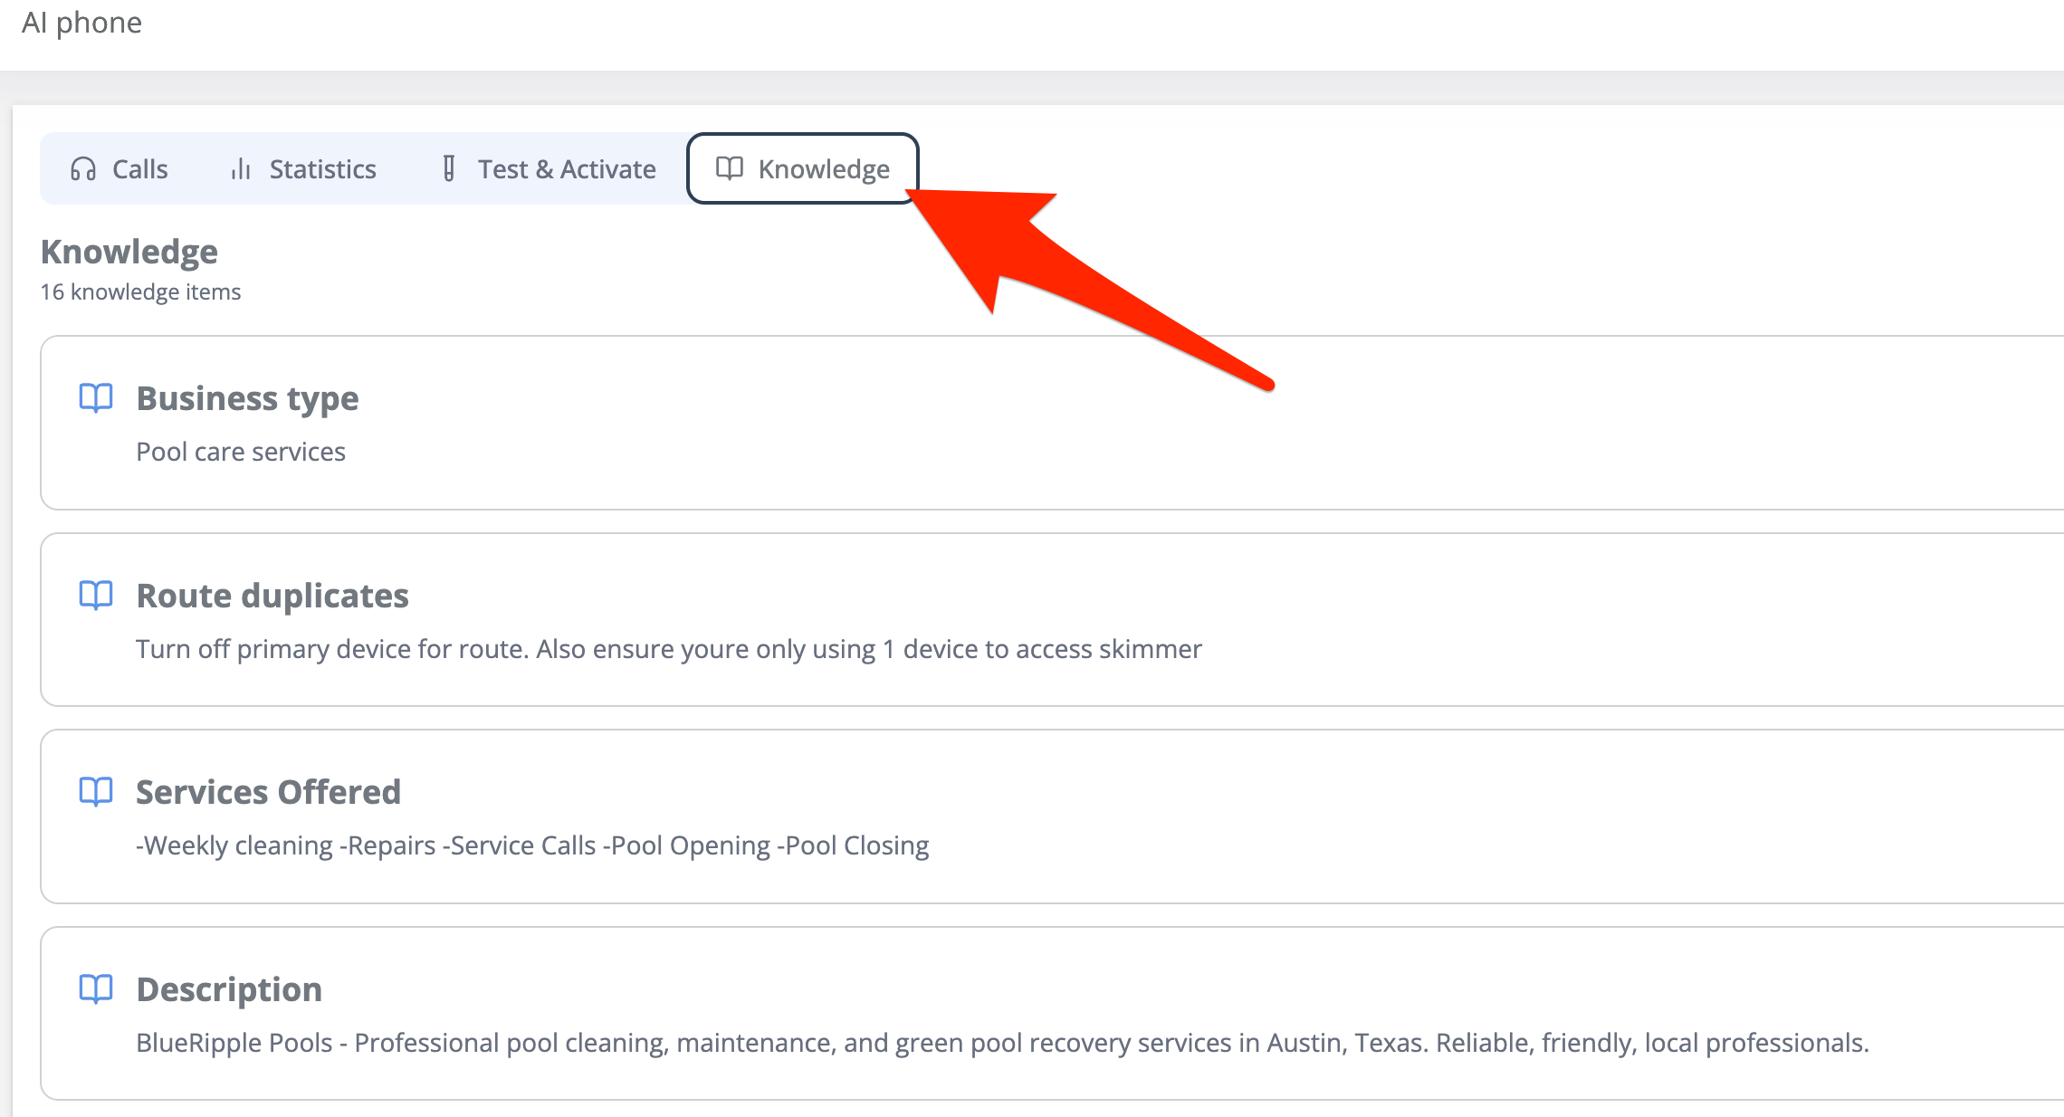The image size is (2064, 1117).
Task: Click the headphones icon on Calls tab
Action: [x=83, y=169]
